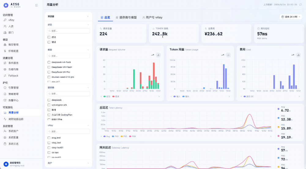The image size is (306, 169).
Task: Collapse the sidebar with the panel toggle icon
Action: (x=36, y=5)
